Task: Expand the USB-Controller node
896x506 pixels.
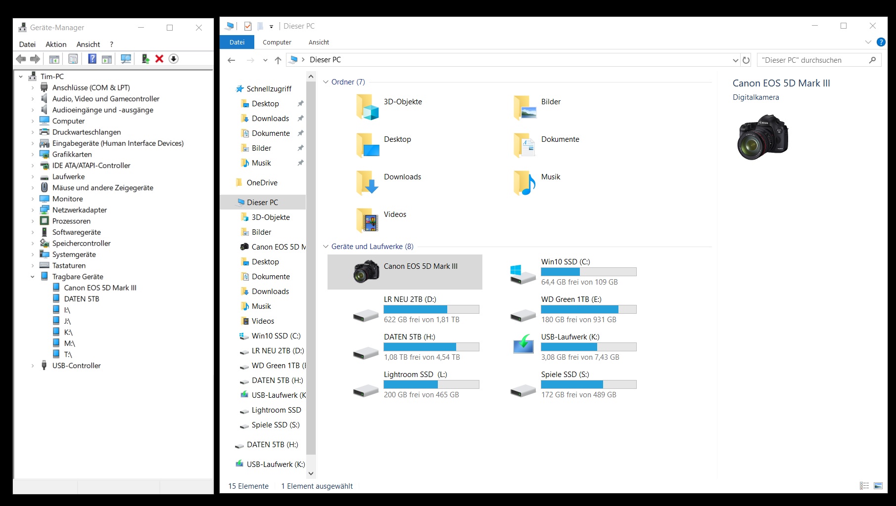Action: (x=33, y=366)
